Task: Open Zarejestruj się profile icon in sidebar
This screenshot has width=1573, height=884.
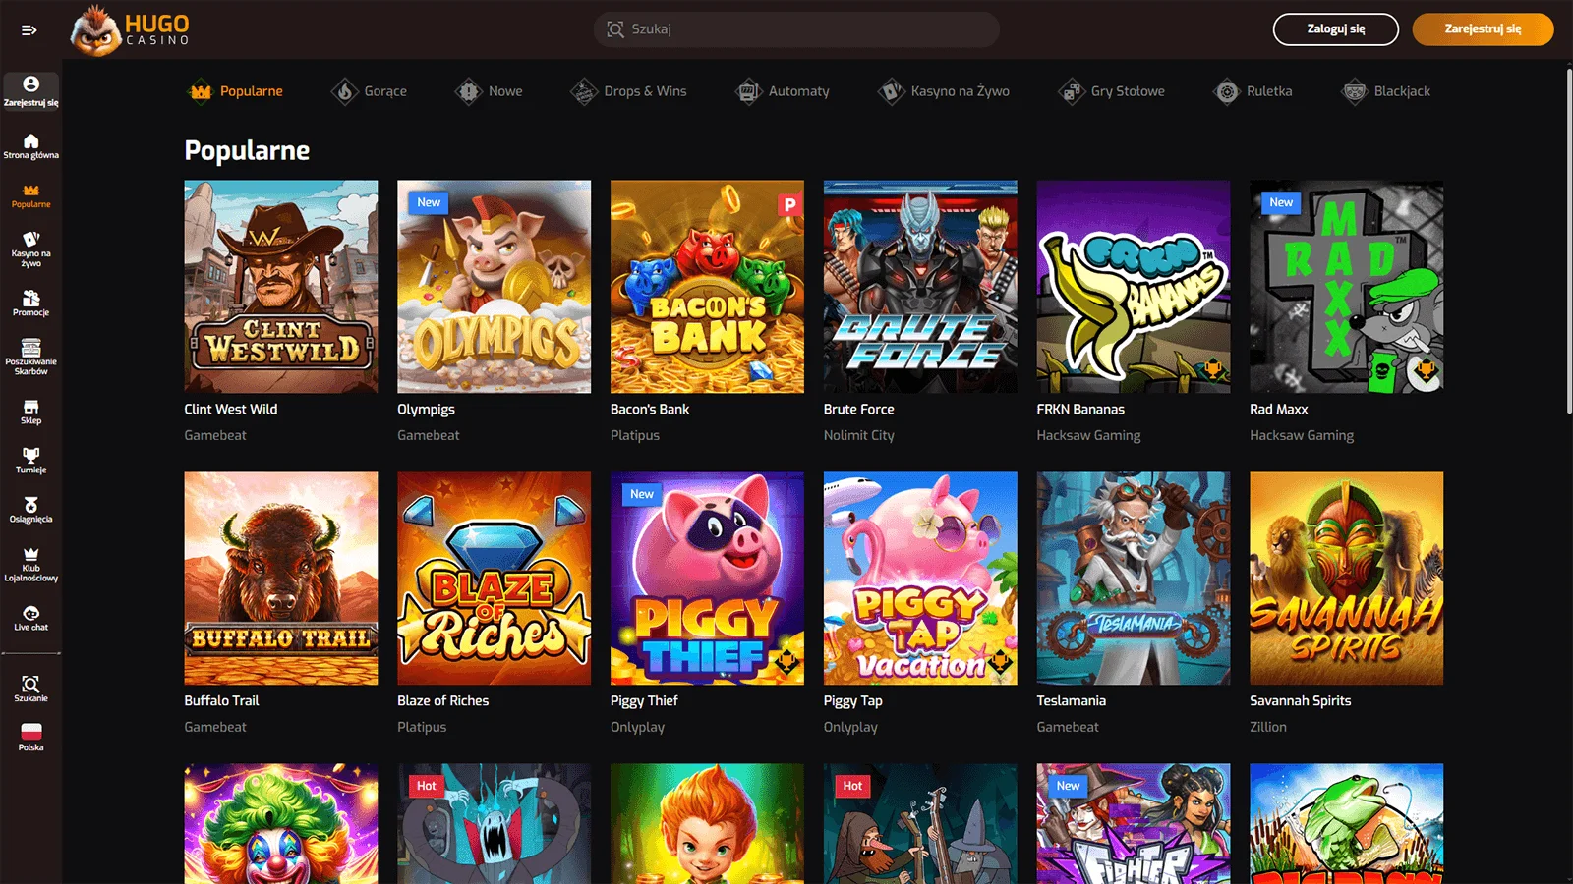Action: click(x=30, y=84)
